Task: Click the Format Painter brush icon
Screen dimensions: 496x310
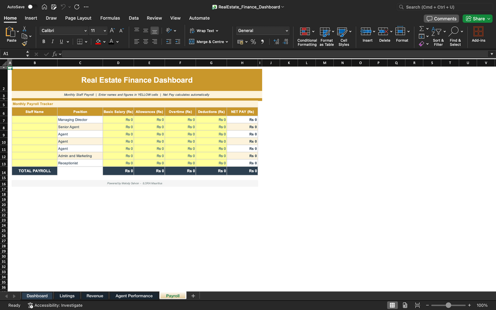Action: click(24, 43)
